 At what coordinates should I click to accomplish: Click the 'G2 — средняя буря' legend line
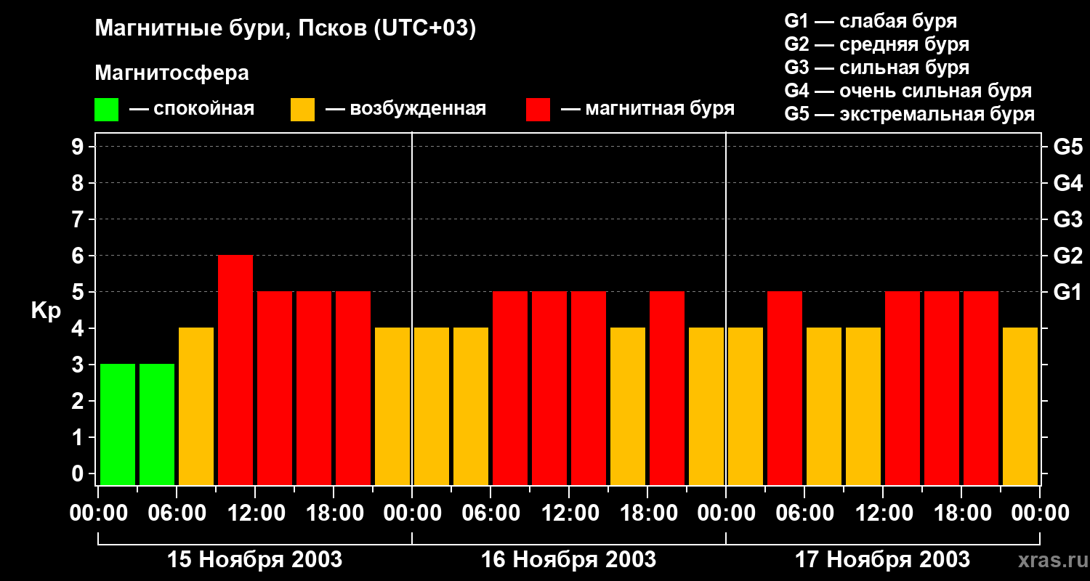(877, 44)
